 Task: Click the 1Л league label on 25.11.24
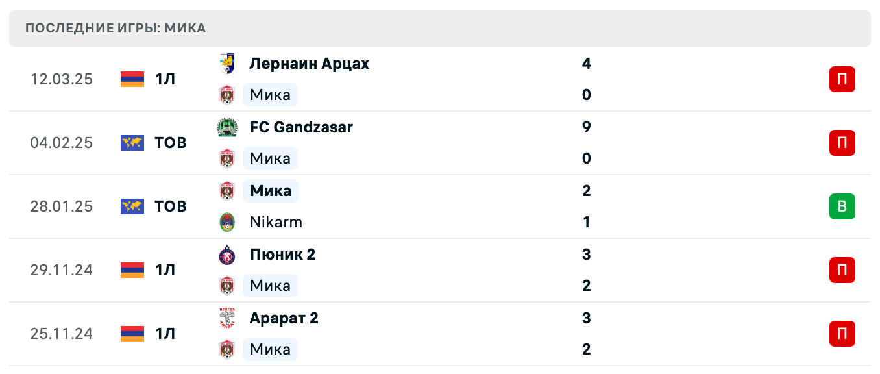pos(165,334)
